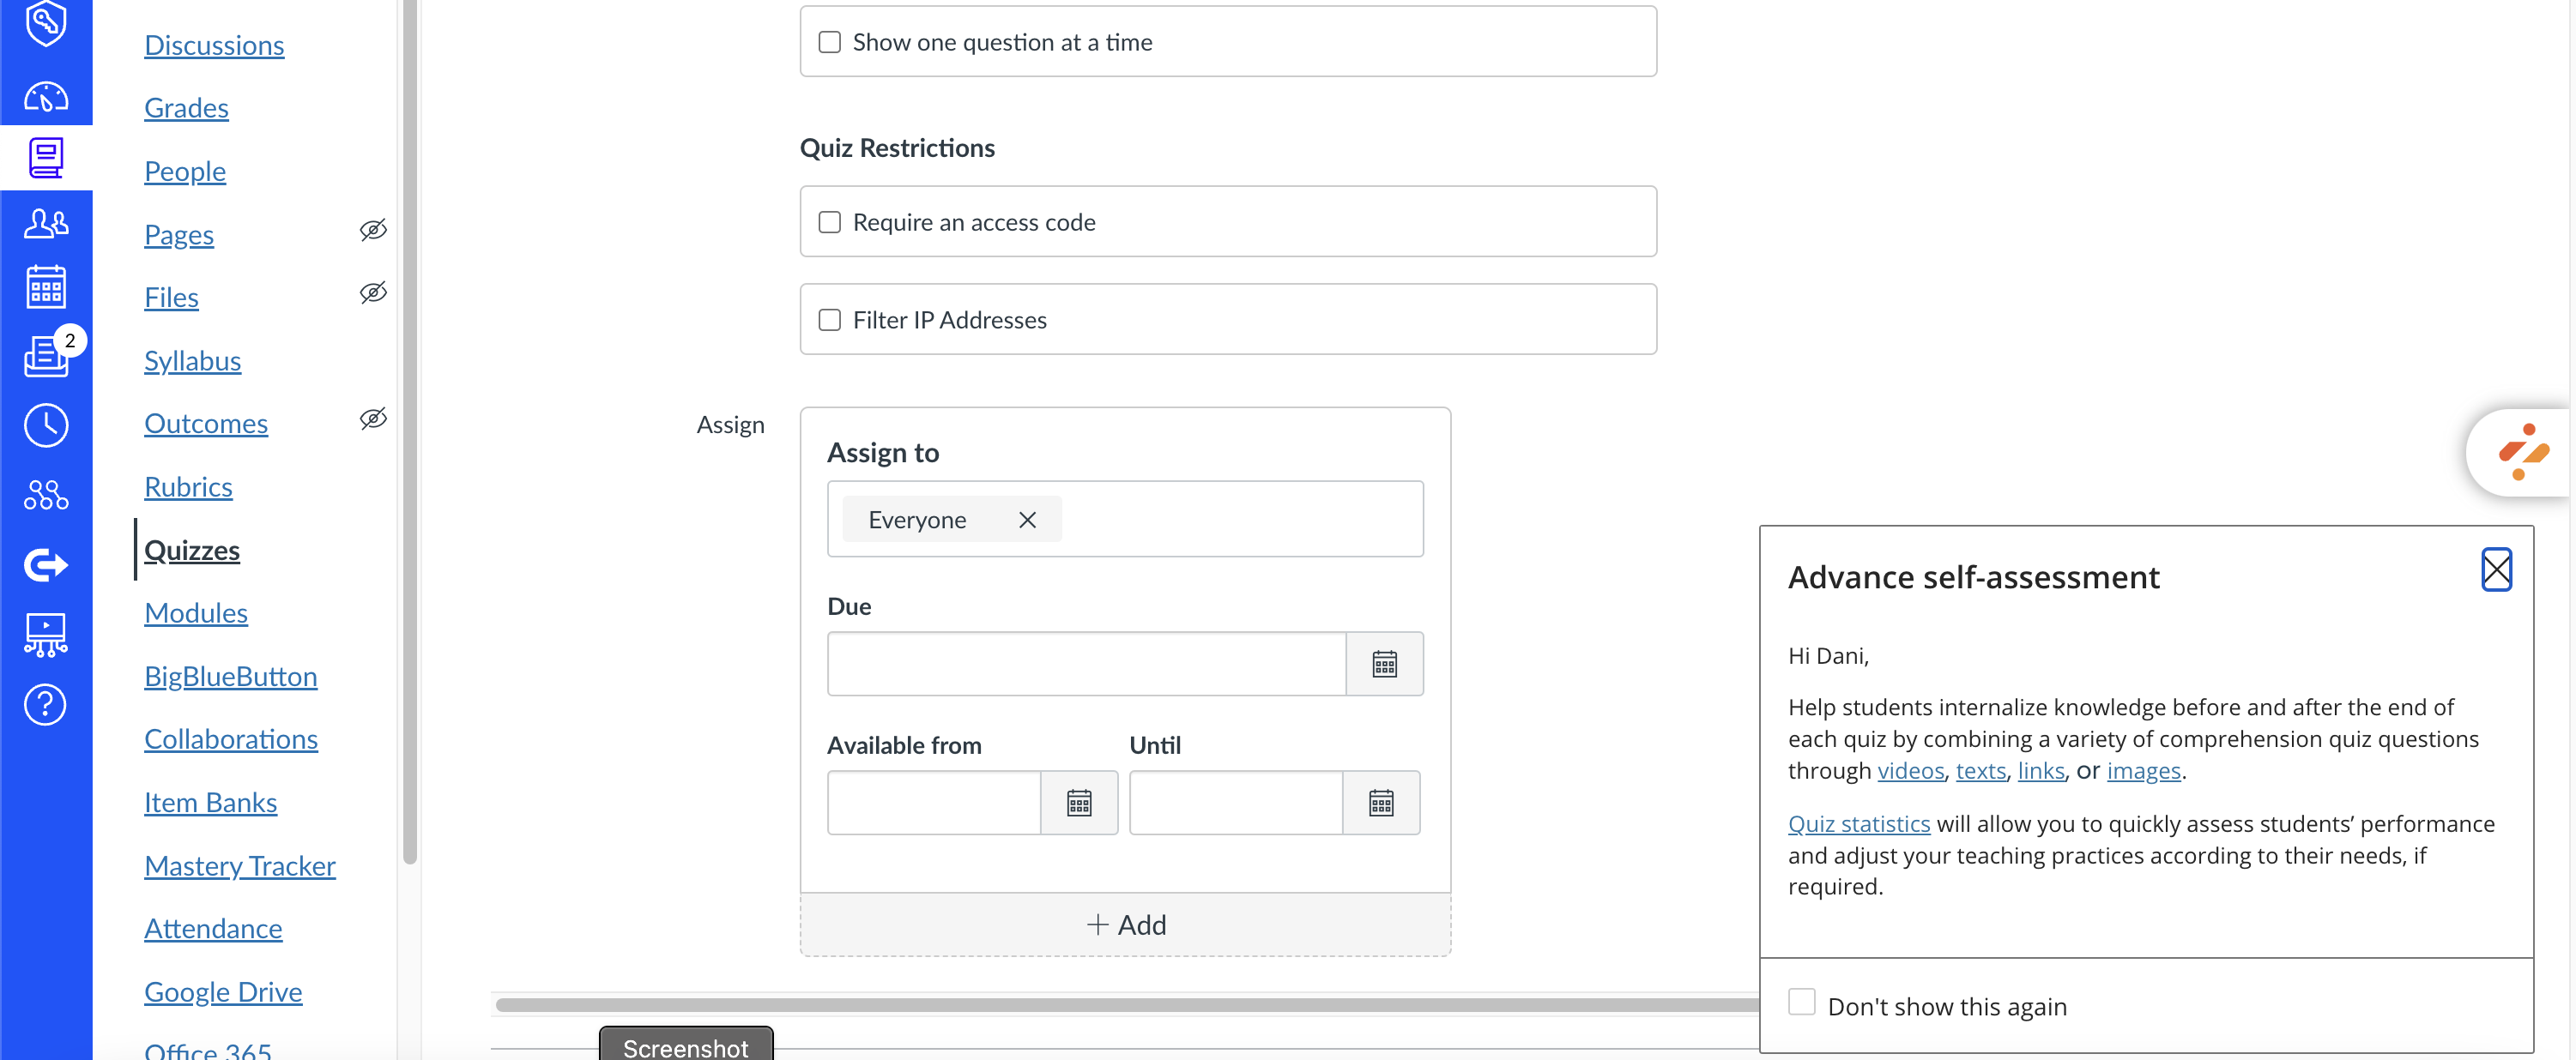
Task: Open the Available from calendar picker
Action: coord(1078,802)
